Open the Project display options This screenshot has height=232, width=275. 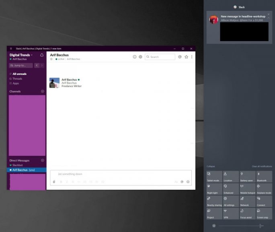(x=214, y=213)
